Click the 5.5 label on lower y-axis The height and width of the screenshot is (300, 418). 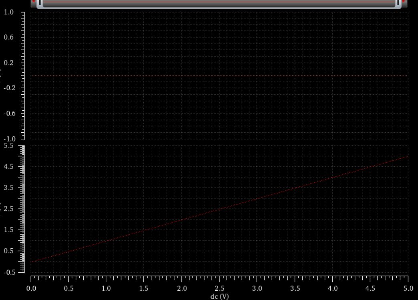(x=9, y=146)
